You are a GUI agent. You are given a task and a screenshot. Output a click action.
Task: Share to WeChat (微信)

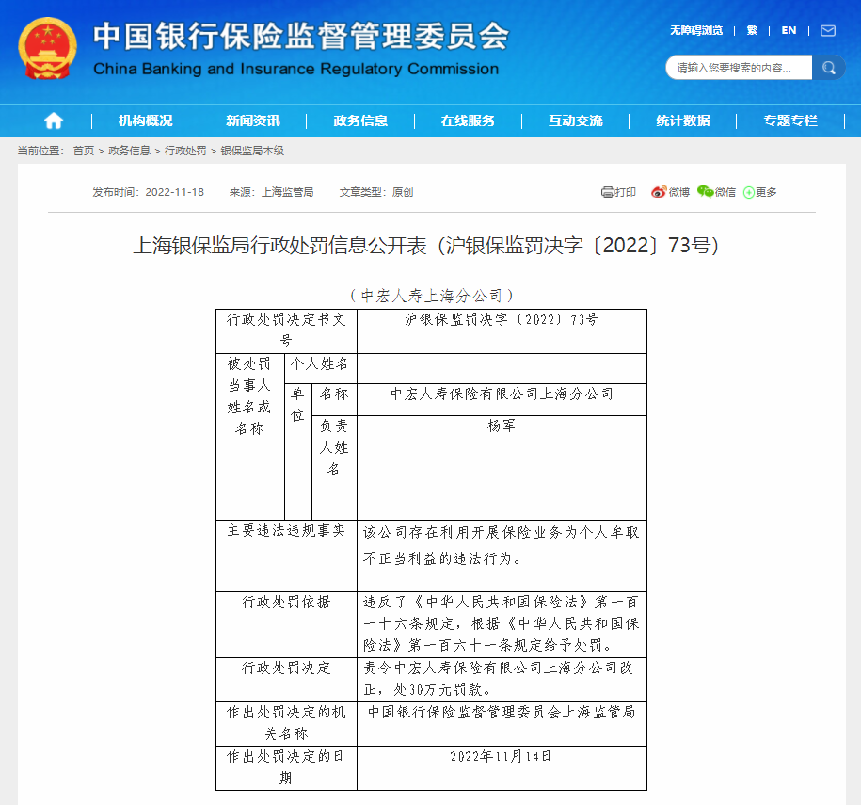716,192
